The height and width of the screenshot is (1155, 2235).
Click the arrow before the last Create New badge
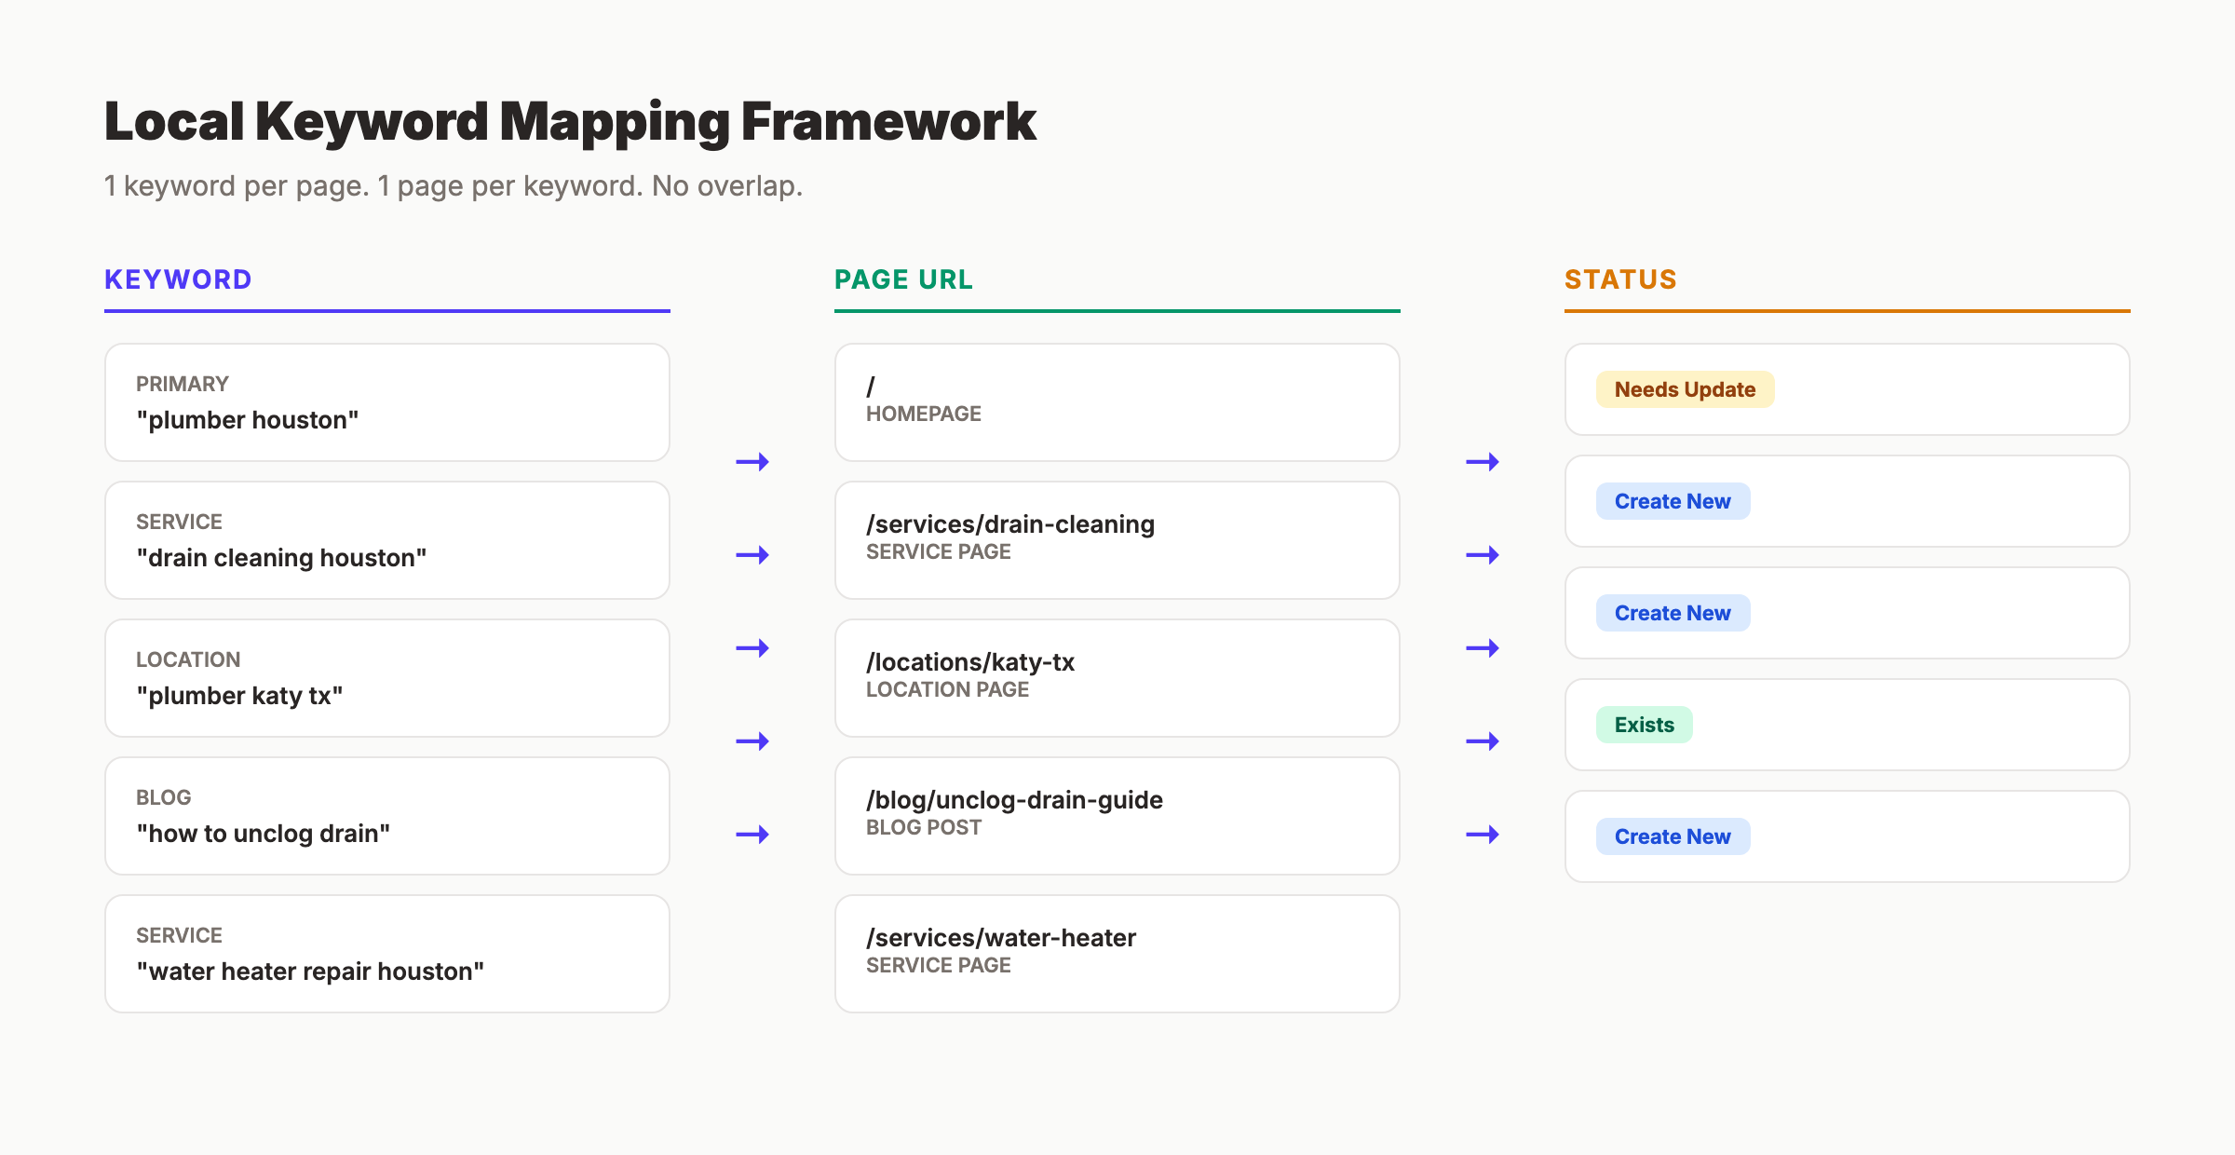point(1483,836)
